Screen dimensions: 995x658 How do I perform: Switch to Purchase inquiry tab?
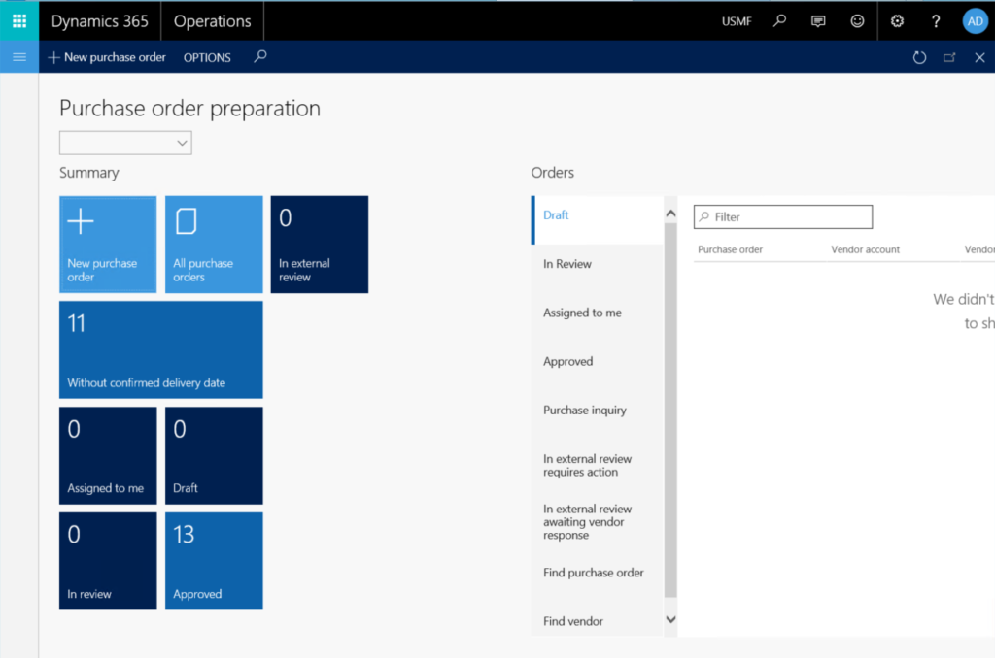584,410
